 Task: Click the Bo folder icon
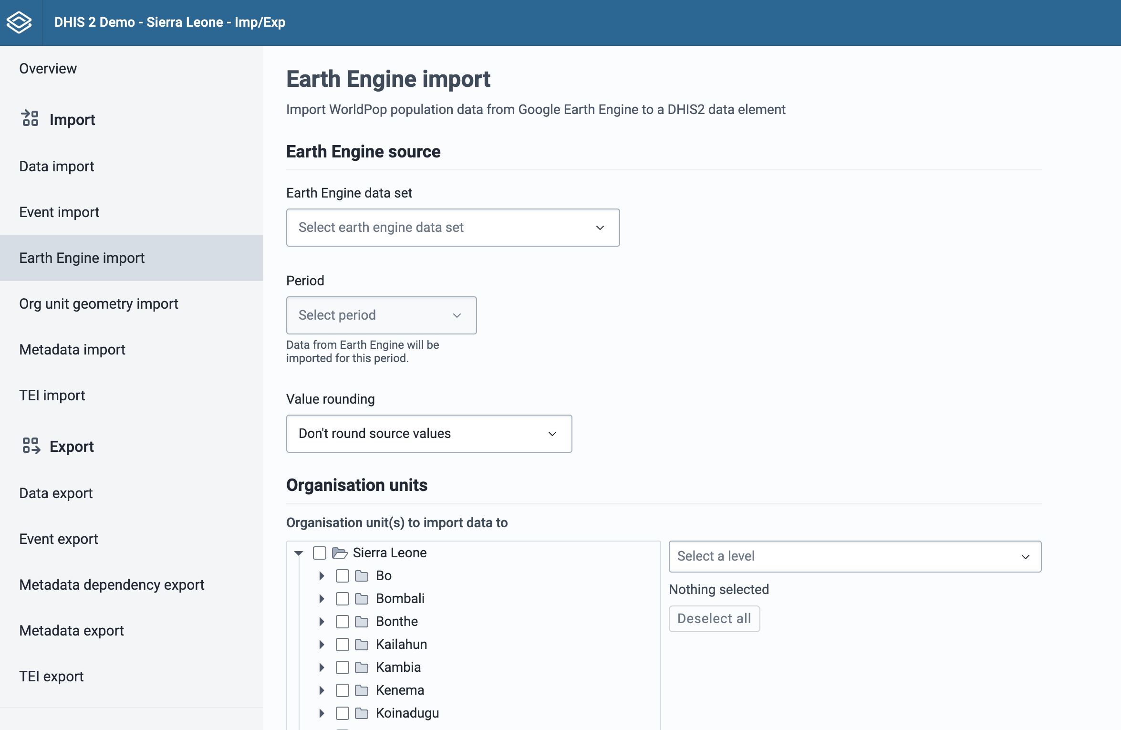point(362,576)
